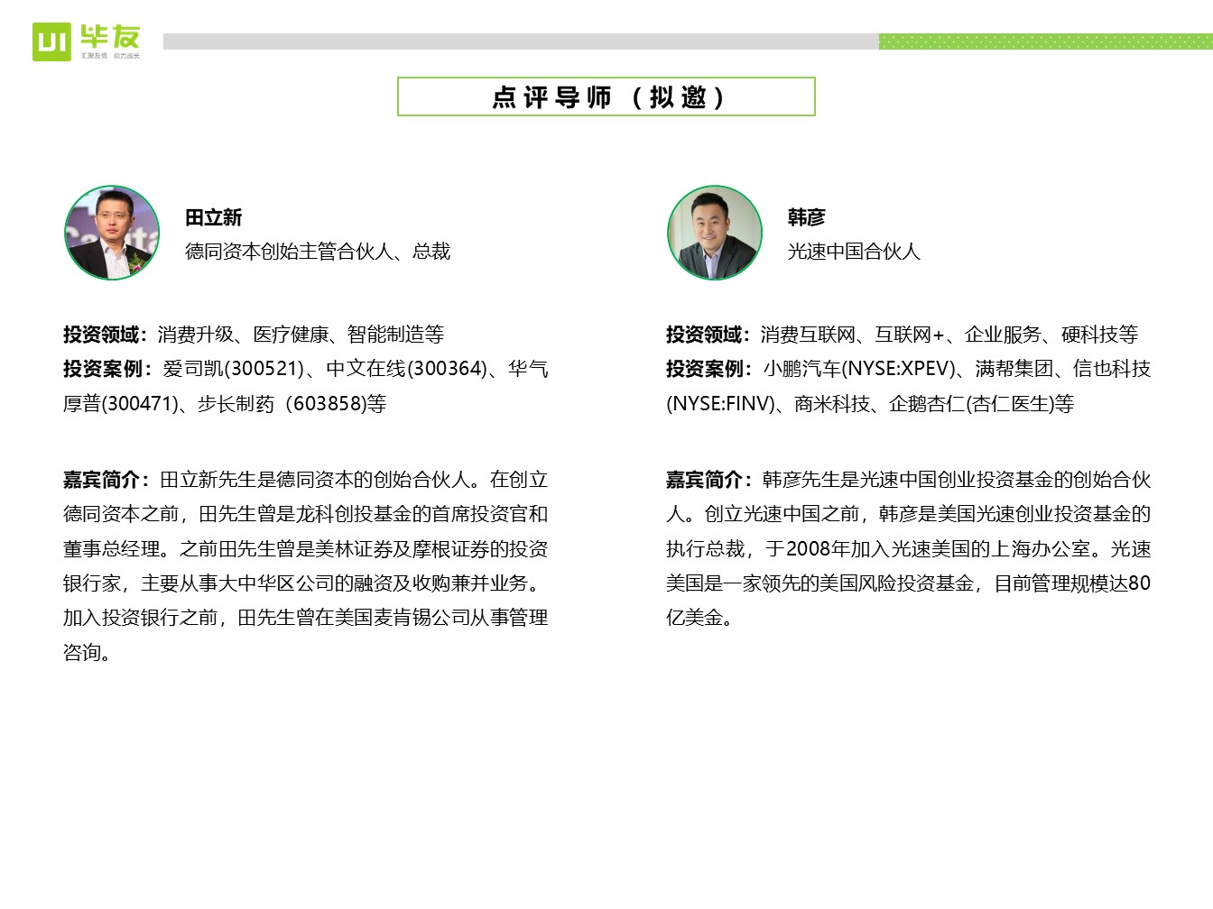Click the line mentioning 美国麦肯锡公司
Screen dimensions: 1213x909
[x=306, y=618]
